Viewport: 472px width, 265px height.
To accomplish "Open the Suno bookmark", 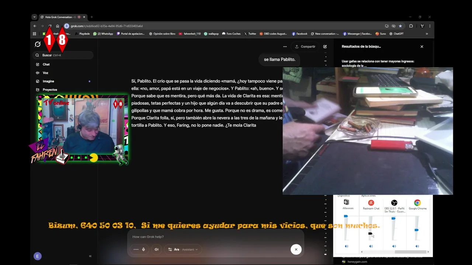I will pos(381,34).
